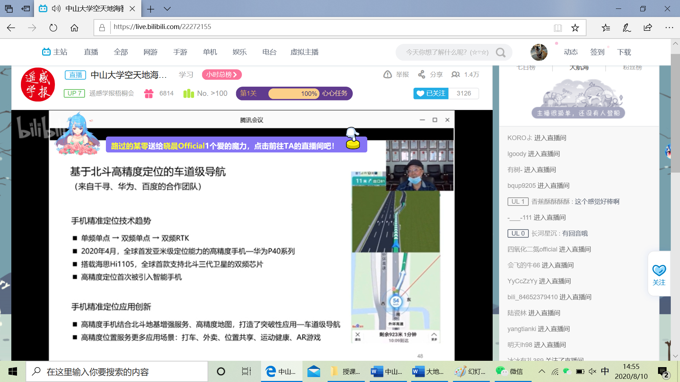Toggle the 已关注 follow button
The image size is (680, 382).
pos(431,93)
